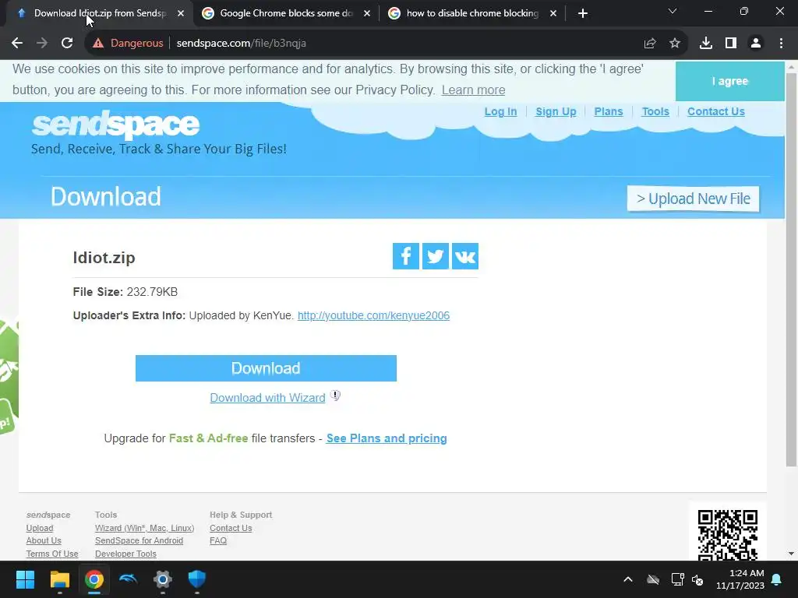This screenshot has width=798, height=598.
Task: Click the sendspace logo
Action: (x=115, y=124)
